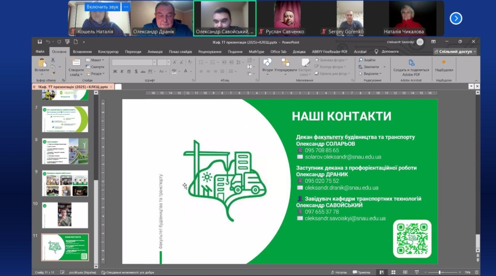The image size is (496, 276).
Task: Switch to the Constructor (Конструктор) tab
Action: coord(108,51)
